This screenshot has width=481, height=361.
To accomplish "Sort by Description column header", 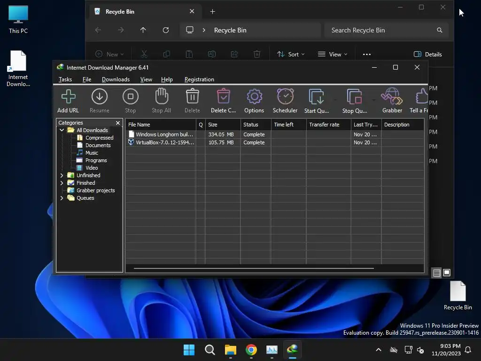I will click(x=403, y=125).
